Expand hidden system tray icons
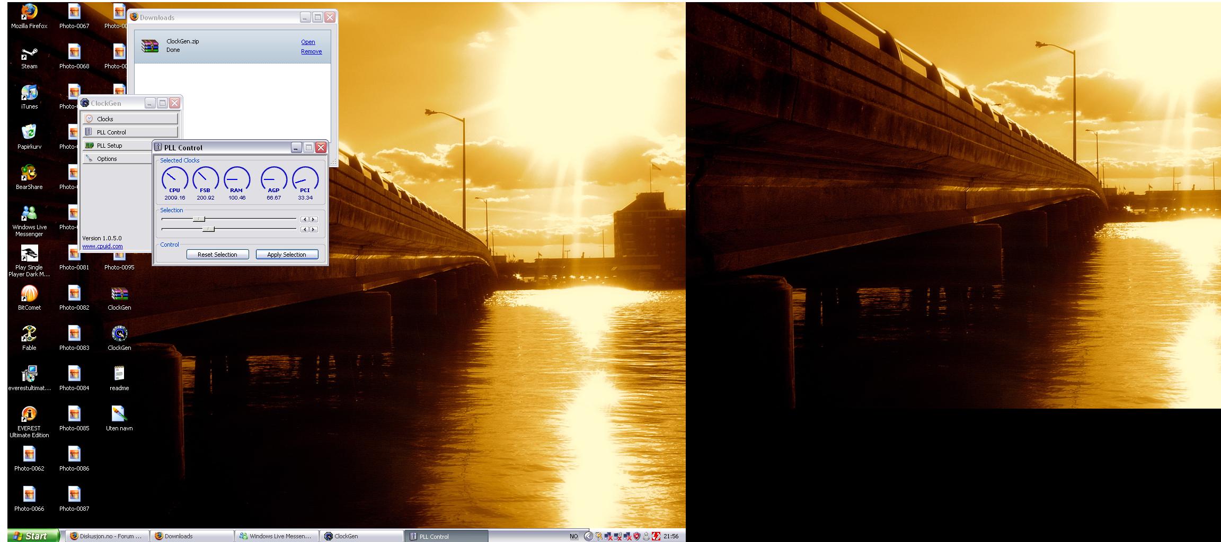This screenshot has height=542, width=1221. [588, 536]
